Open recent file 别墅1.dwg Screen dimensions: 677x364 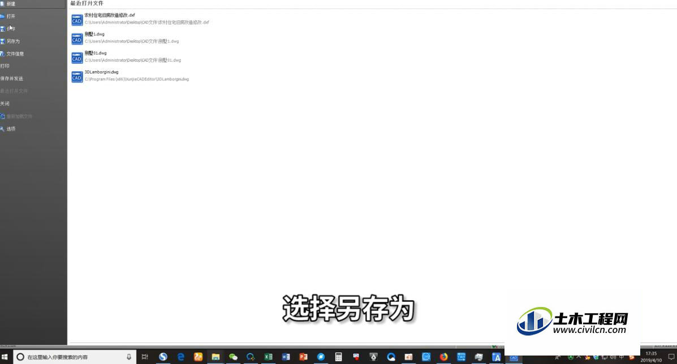125,37
